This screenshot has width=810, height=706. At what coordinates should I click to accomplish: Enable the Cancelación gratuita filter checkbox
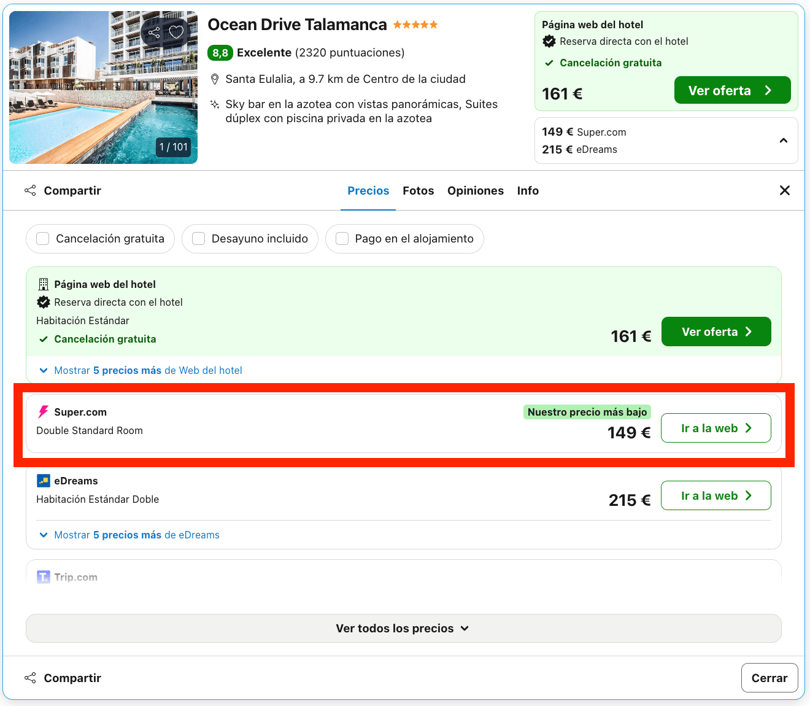(42, 238)
